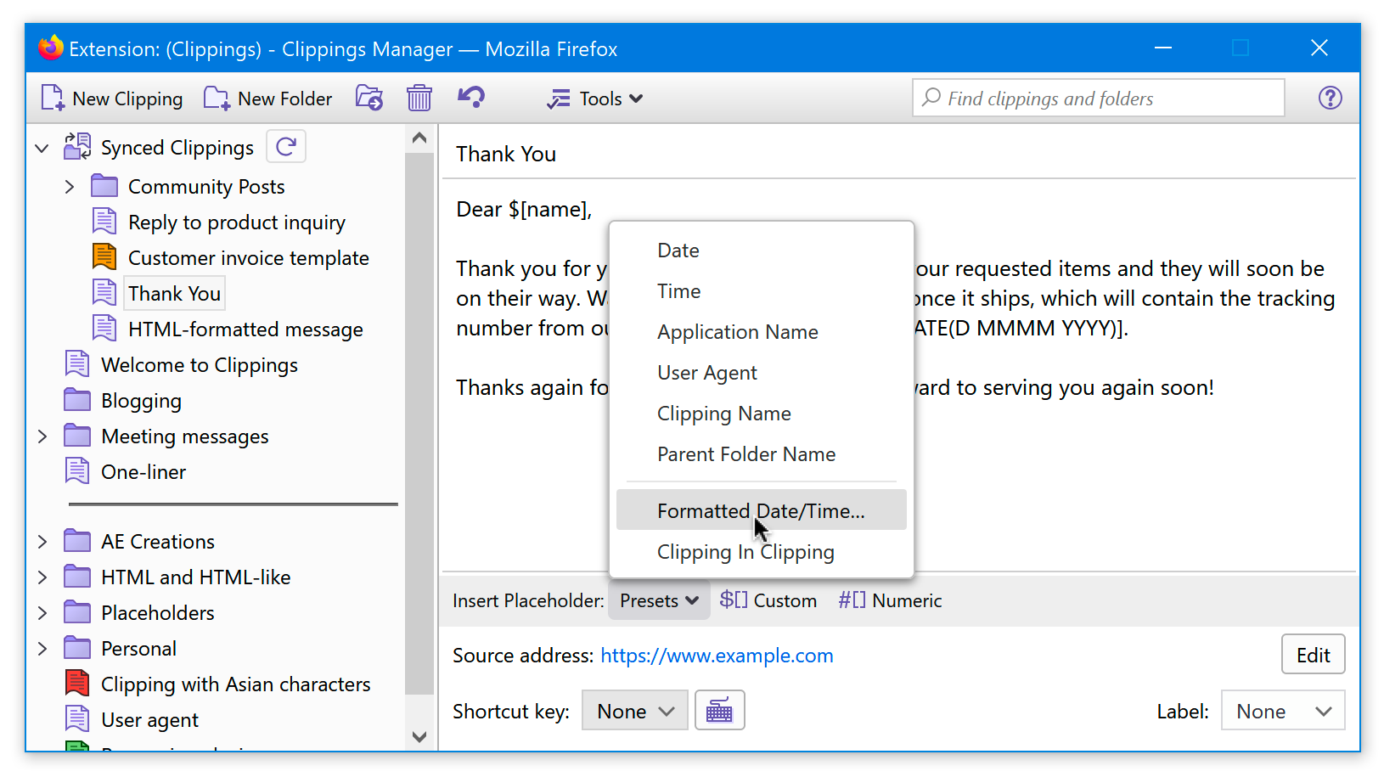The image size is (1384, 777).
Task: Click the Delete trash can icon
Action: click(419, 99)
